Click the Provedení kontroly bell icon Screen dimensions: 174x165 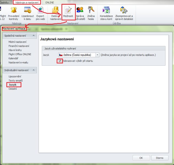click(x=14, y=10)
